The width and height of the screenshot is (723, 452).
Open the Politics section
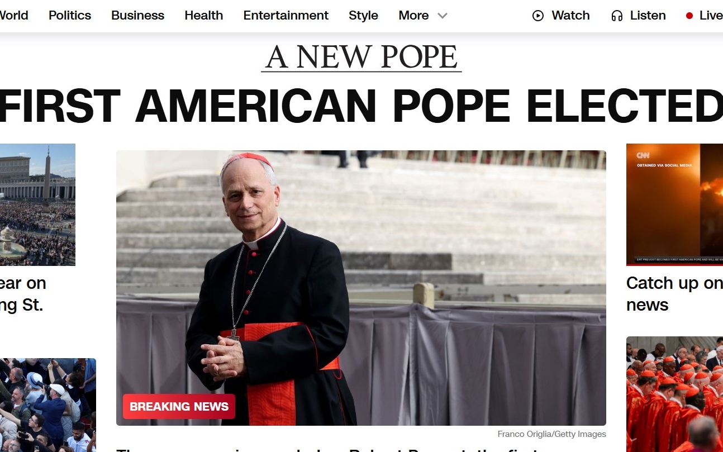tap(70, 15)
